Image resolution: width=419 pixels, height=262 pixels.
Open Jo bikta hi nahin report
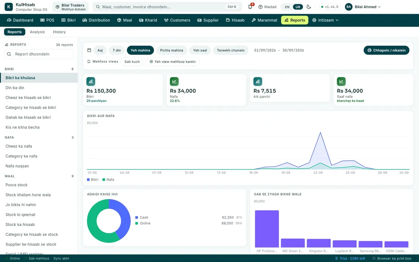pyautogui.click(x=39, y=205)
